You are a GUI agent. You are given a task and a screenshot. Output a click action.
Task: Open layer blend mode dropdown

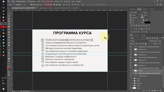139,41
